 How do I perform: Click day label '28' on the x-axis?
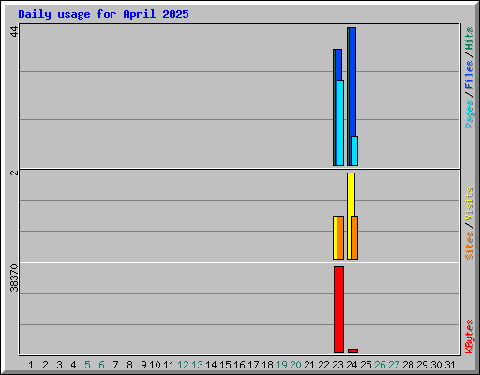[x=408, y=365]
